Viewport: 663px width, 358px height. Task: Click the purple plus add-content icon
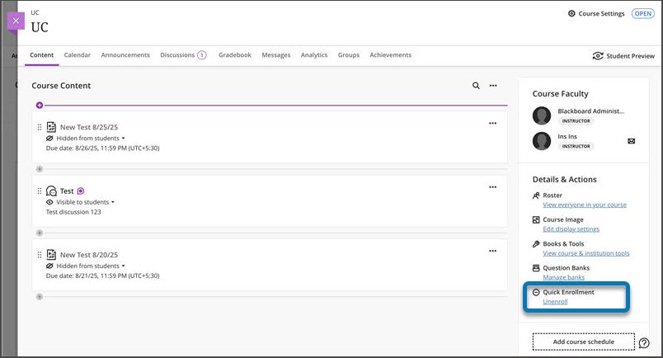click(39, 106)
